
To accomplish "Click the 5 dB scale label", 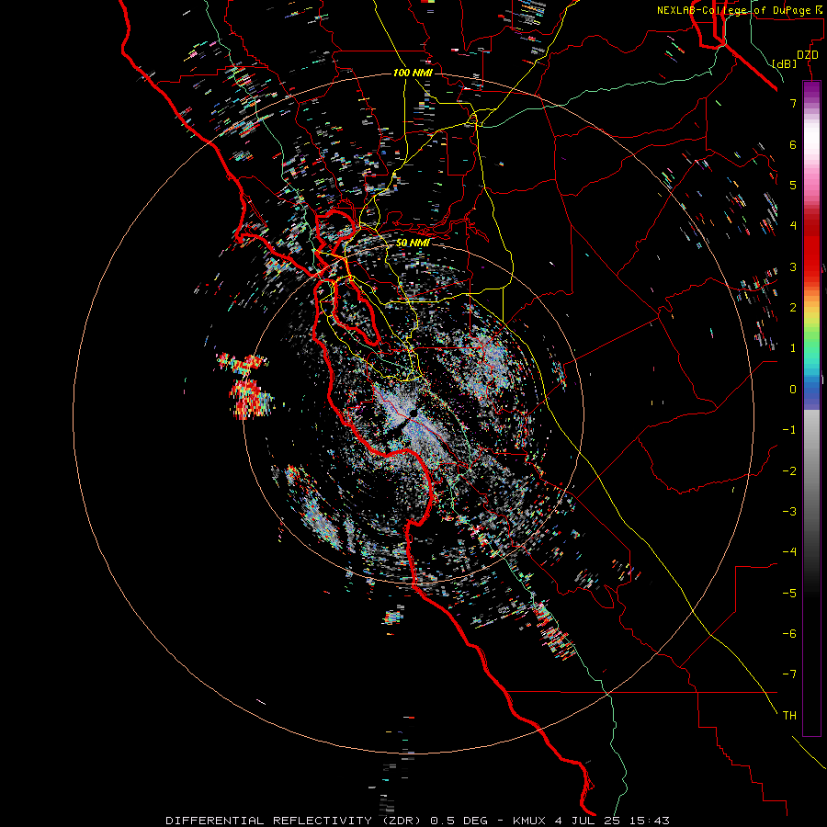I will tap(793, 185).
